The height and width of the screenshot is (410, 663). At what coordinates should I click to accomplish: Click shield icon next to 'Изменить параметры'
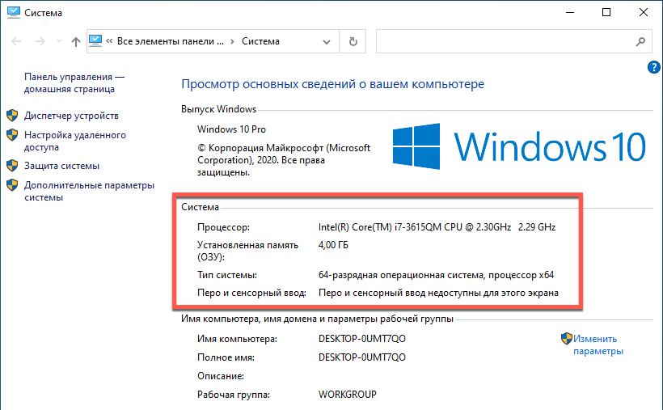click(567, 339)
